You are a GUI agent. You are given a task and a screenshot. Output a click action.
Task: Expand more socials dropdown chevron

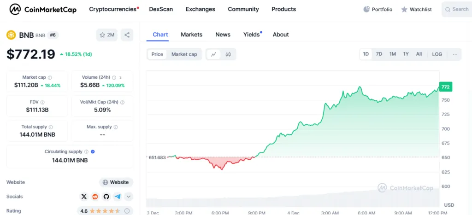[129, 197]
